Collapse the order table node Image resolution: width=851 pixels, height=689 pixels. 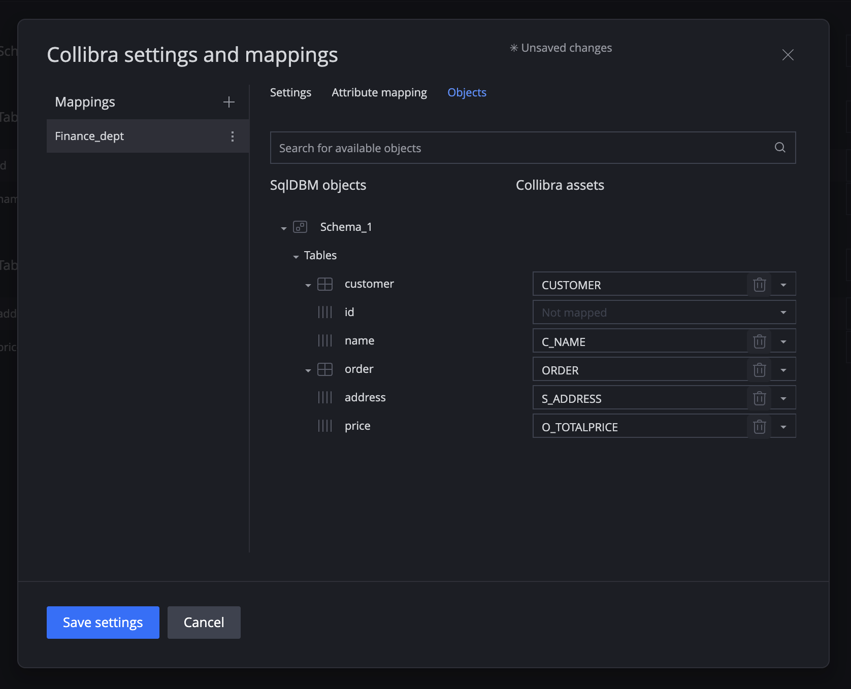tap(308, 370)
